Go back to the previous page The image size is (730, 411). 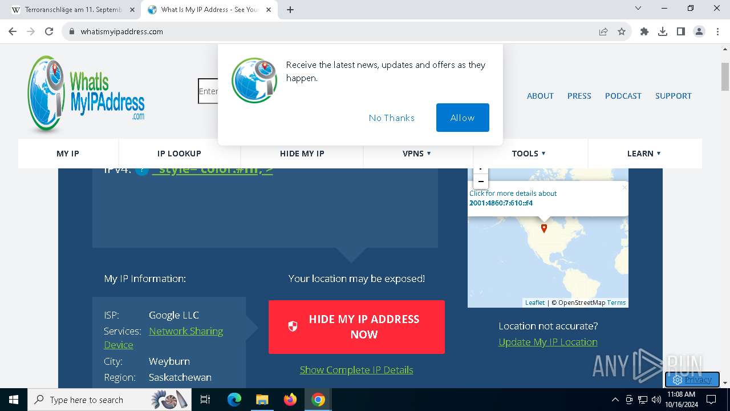13,31
